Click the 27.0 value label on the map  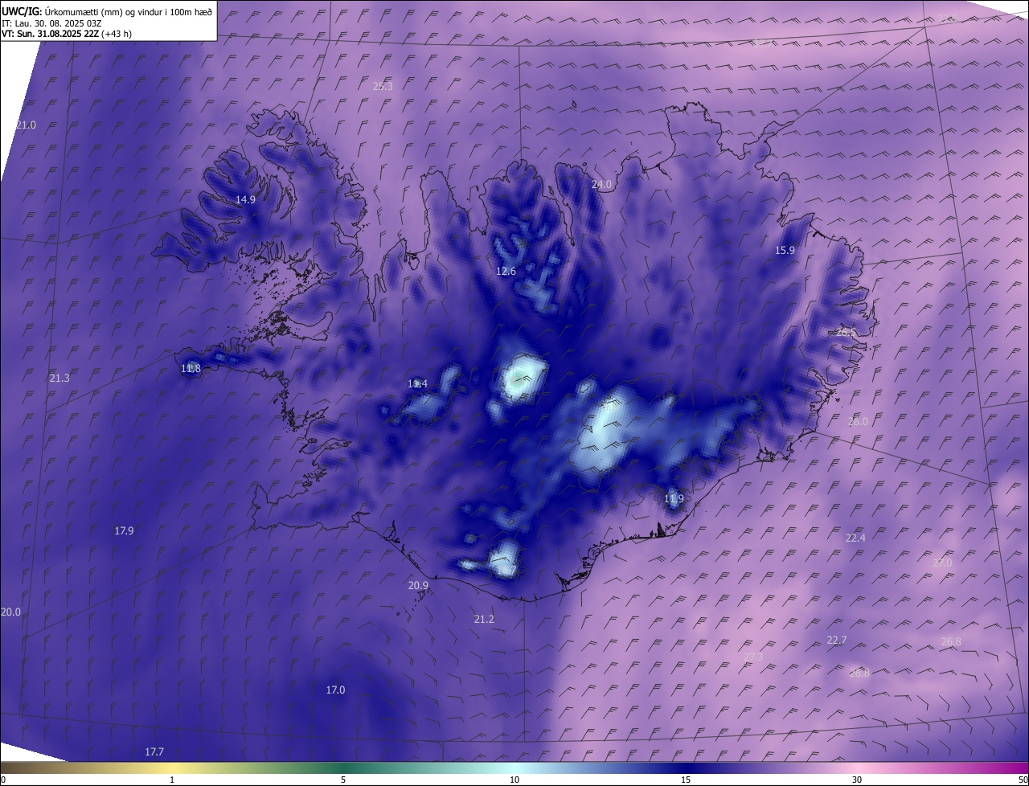click(942, 563)
